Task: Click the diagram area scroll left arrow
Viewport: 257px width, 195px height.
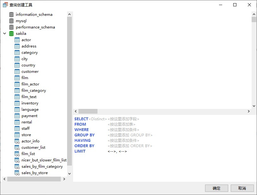Action: point(76,111)
